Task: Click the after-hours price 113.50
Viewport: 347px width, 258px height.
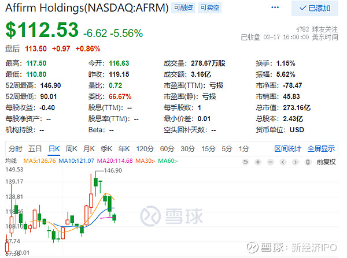Action: (x=36, y=48)
